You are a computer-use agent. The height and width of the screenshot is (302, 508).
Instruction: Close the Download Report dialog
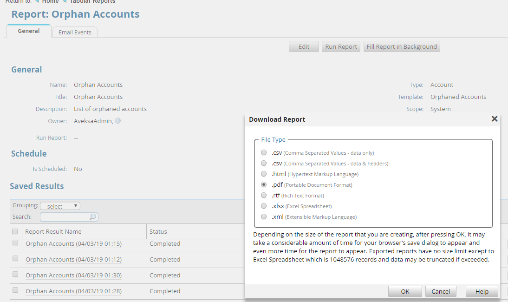[495, 119]
